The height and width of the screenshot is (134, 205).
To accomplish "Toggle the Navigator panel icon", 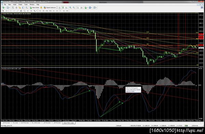I will 19,7.
